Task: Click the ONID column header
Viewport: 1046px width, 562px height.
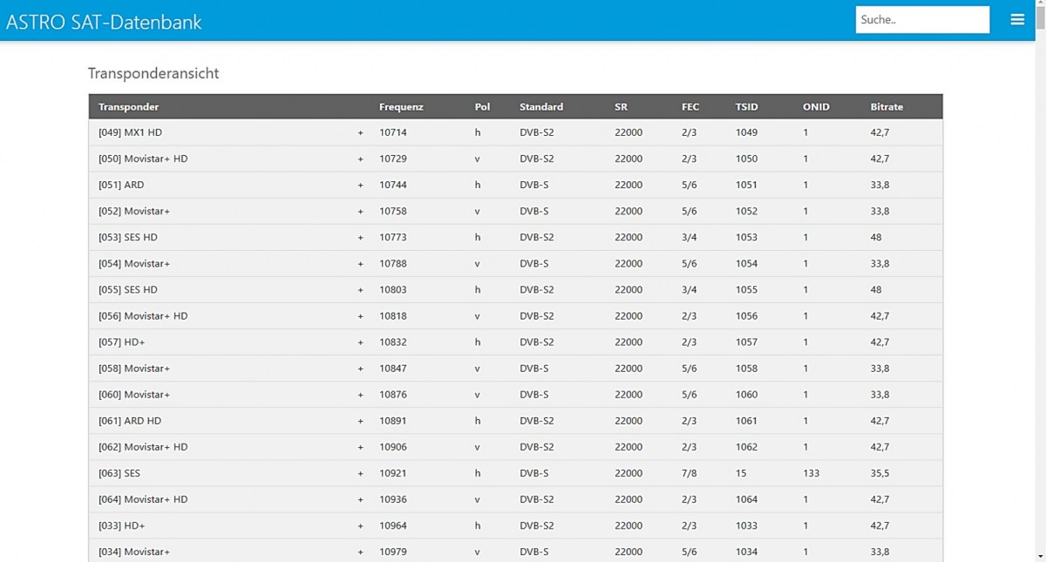Action: click(816, 106)
